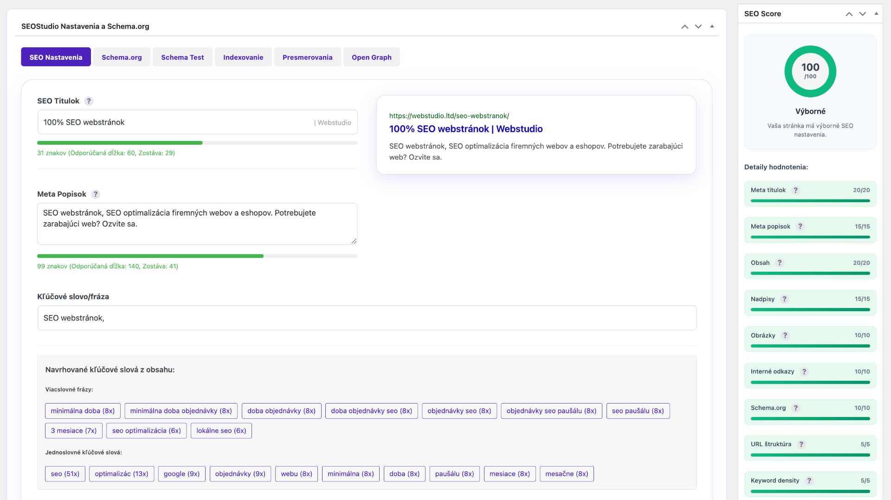Open Meta titulok score help tooltip

795,190
